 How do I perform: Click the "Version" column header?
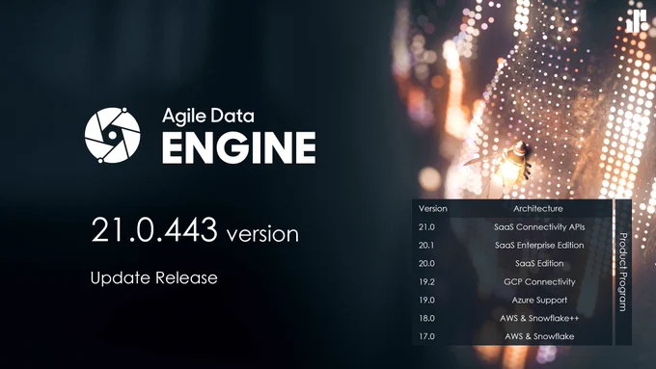pyautogui.click(x=432, y=208)
